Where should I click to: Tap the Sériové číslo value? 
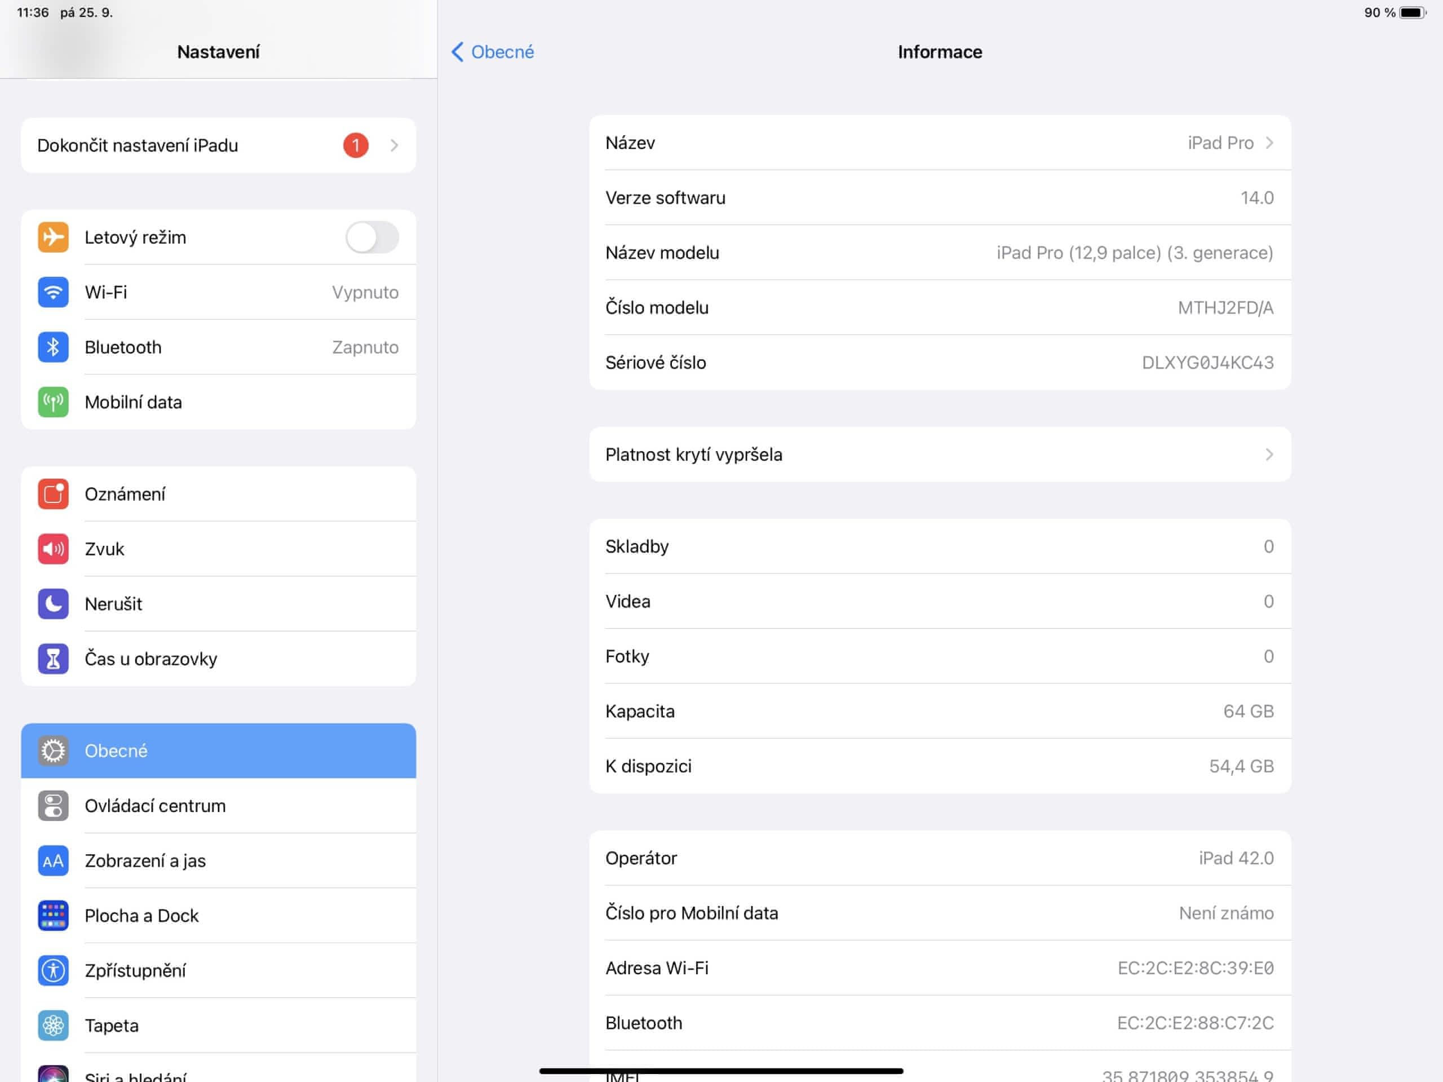click(x=1207, y=363)
